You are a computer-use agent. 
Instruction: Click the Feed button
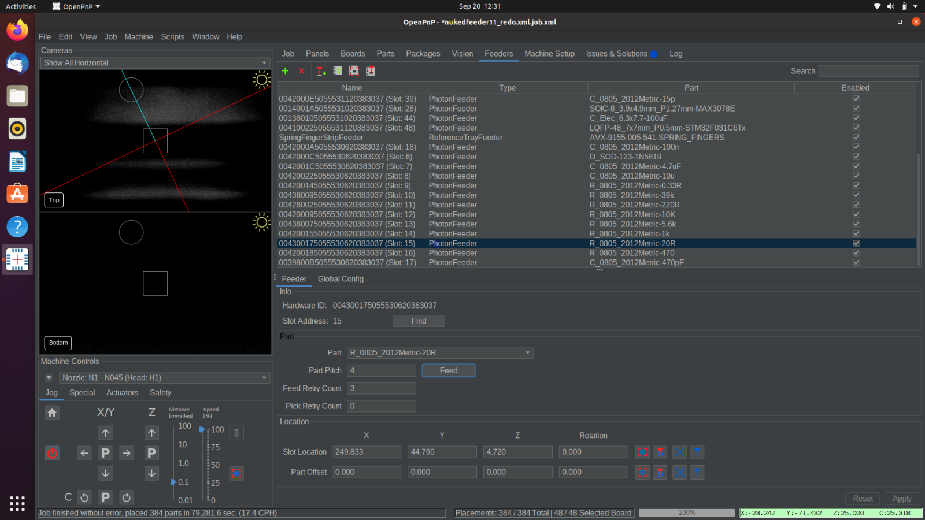(x=449, y=370)
